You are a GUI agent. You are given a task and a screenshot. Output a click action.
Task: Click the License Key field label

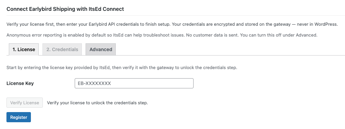tap(20, 83)
